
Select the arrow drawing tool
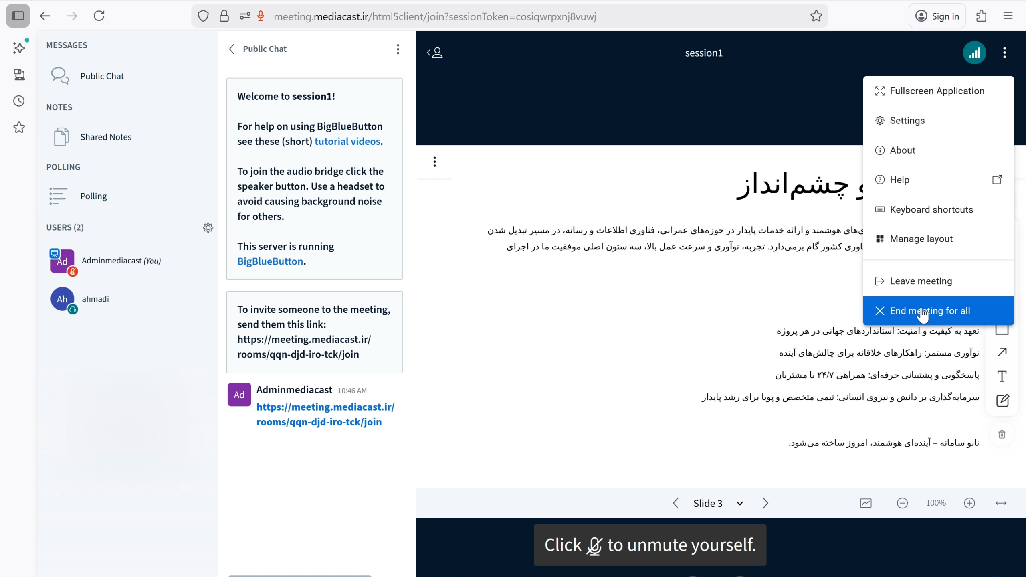click(1002, 352)
